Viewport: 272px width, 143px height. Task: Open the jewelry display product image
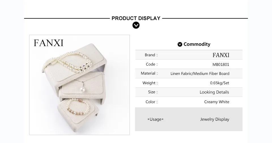[79, 85]
